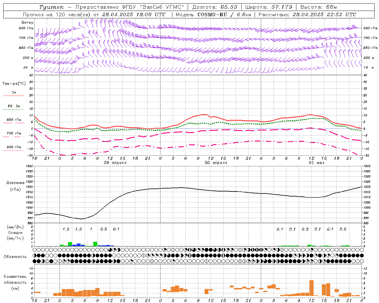
Task: Click the tall green precipitation bar near 9h 29 апреля
Action: pyautogui.click(x=95, y=244)
